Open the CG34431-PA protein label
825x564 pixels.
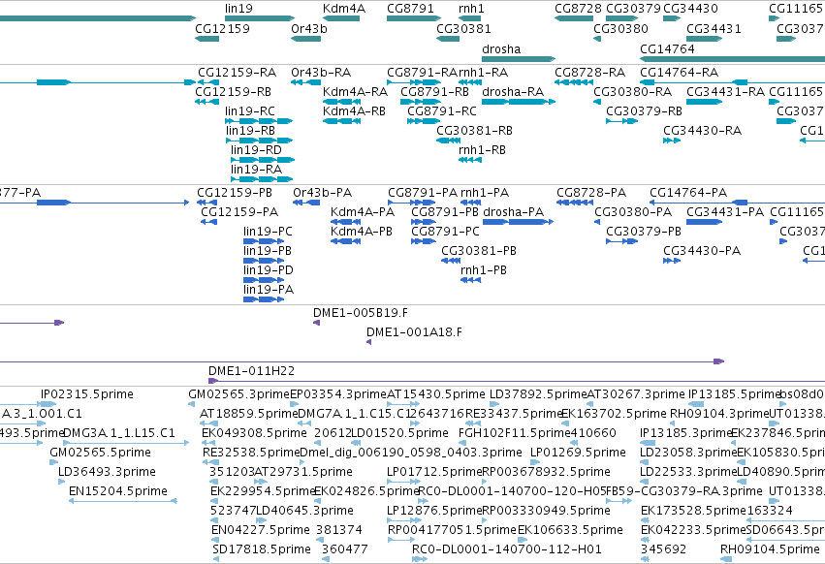coord(725,211)
